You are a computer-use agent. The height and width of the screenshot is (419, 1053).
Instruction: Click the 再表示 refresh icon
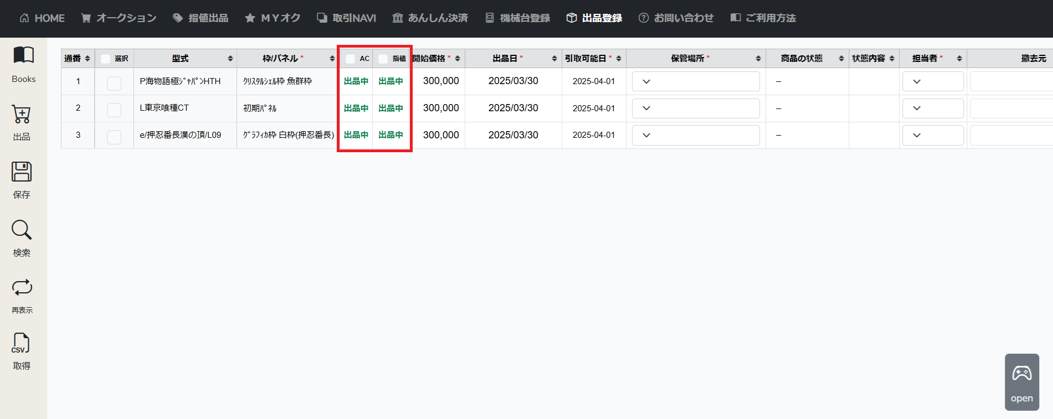[x=22, y=287]
